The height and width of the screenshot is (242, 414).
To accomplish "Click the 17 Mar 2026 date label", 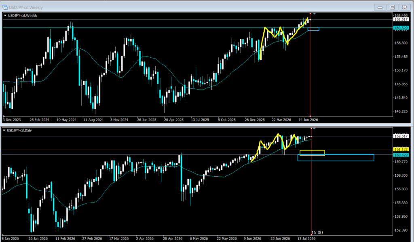I will click(119, 239).
